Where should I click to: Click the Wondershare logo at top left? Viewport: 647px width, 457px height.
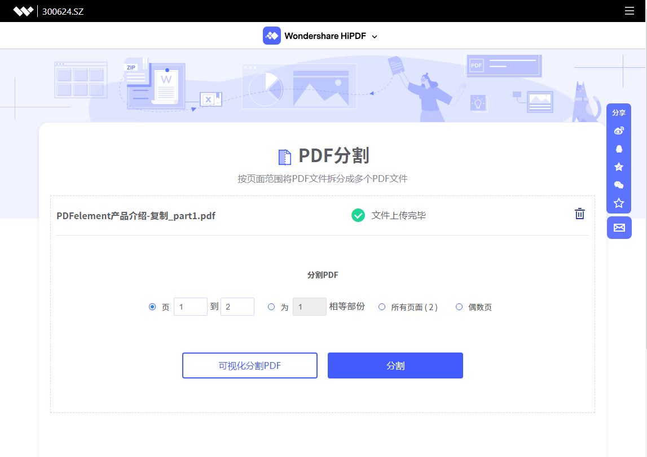tap(23, 11)
